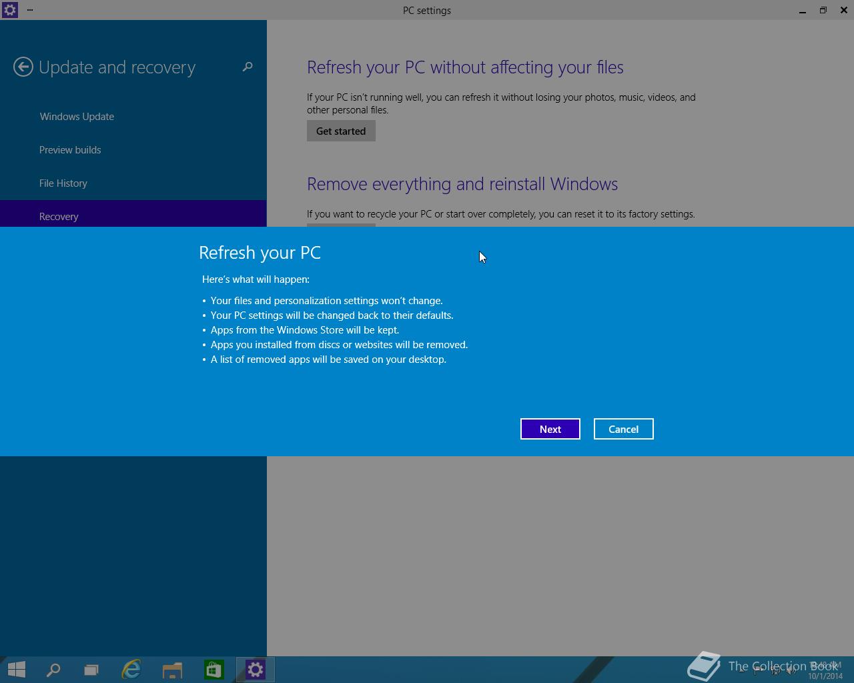Restore down the PC settings window
Screen dimensions: 854x683
coord(823,10)
